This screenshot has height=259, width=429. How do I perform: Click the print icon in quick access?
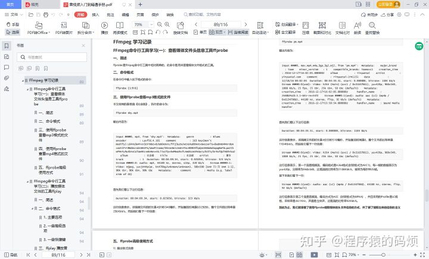[x=46, y=14]
